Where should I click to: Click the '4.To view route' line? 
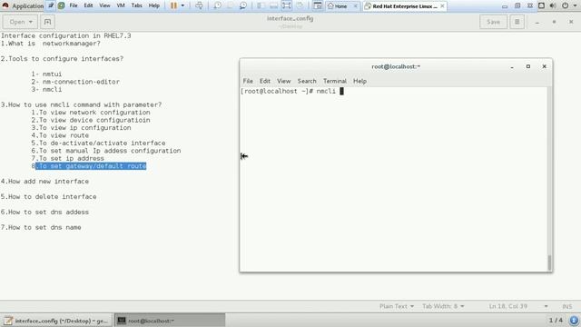[60, 135]
